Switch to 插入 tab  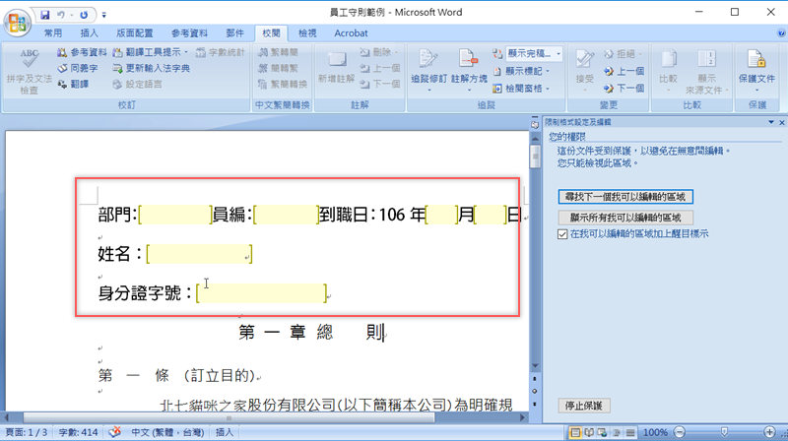(89, 33)
